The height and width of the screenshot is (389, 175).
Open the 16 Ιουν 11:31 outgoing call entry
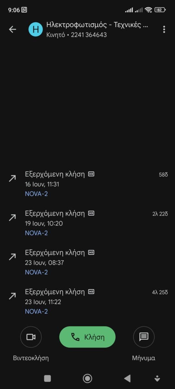click(87, 184)
